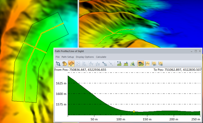Click the terrain zoom magnifier icon
This screenshot has height=123, width=203.
[x=133, y=64]
